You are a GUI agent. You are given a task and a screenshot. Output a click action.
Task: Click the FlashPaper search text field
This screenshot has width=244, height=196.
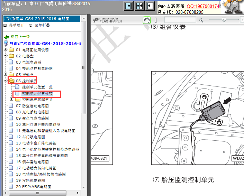(x=180, y=20)
